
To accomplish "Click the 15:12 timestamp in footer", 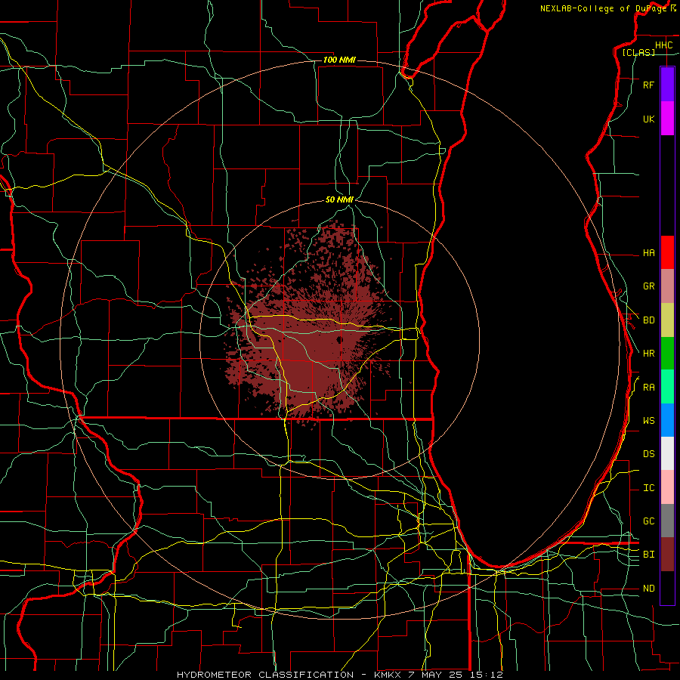I will (x=487, y=675).
